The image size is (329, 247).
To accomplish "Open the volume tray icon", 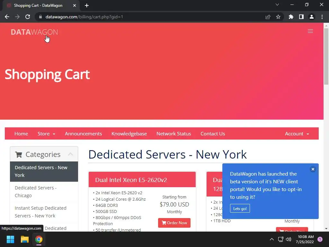I will tap(289, 239).
